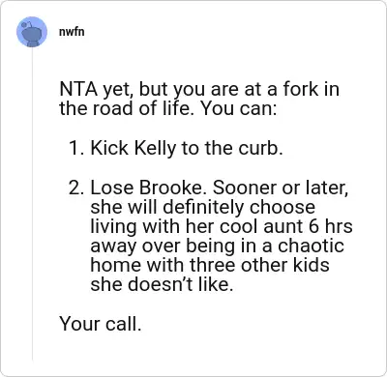This screenshot has height=377, width=387.
Task: Click the phrase three other kids
Action: [259, 265]
